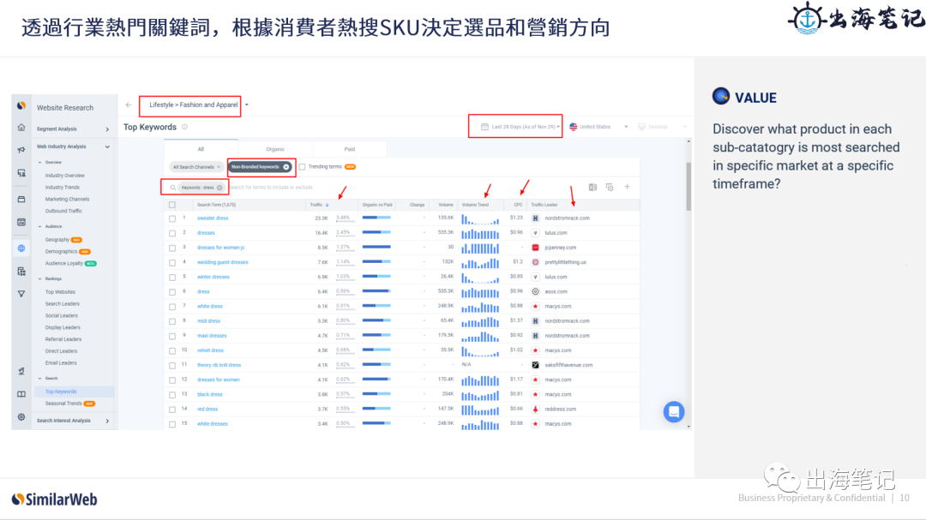Click the Traffic column sort arrow

pyautogui.click(x=327, y=205)
